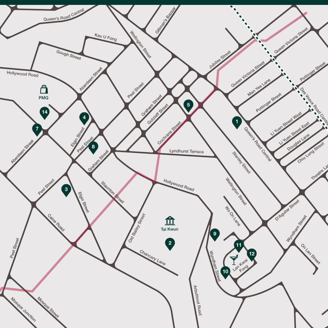Select map pin number 2
Image resolution: width=328 pixels, height=328 pixels.
coord(170,243)
